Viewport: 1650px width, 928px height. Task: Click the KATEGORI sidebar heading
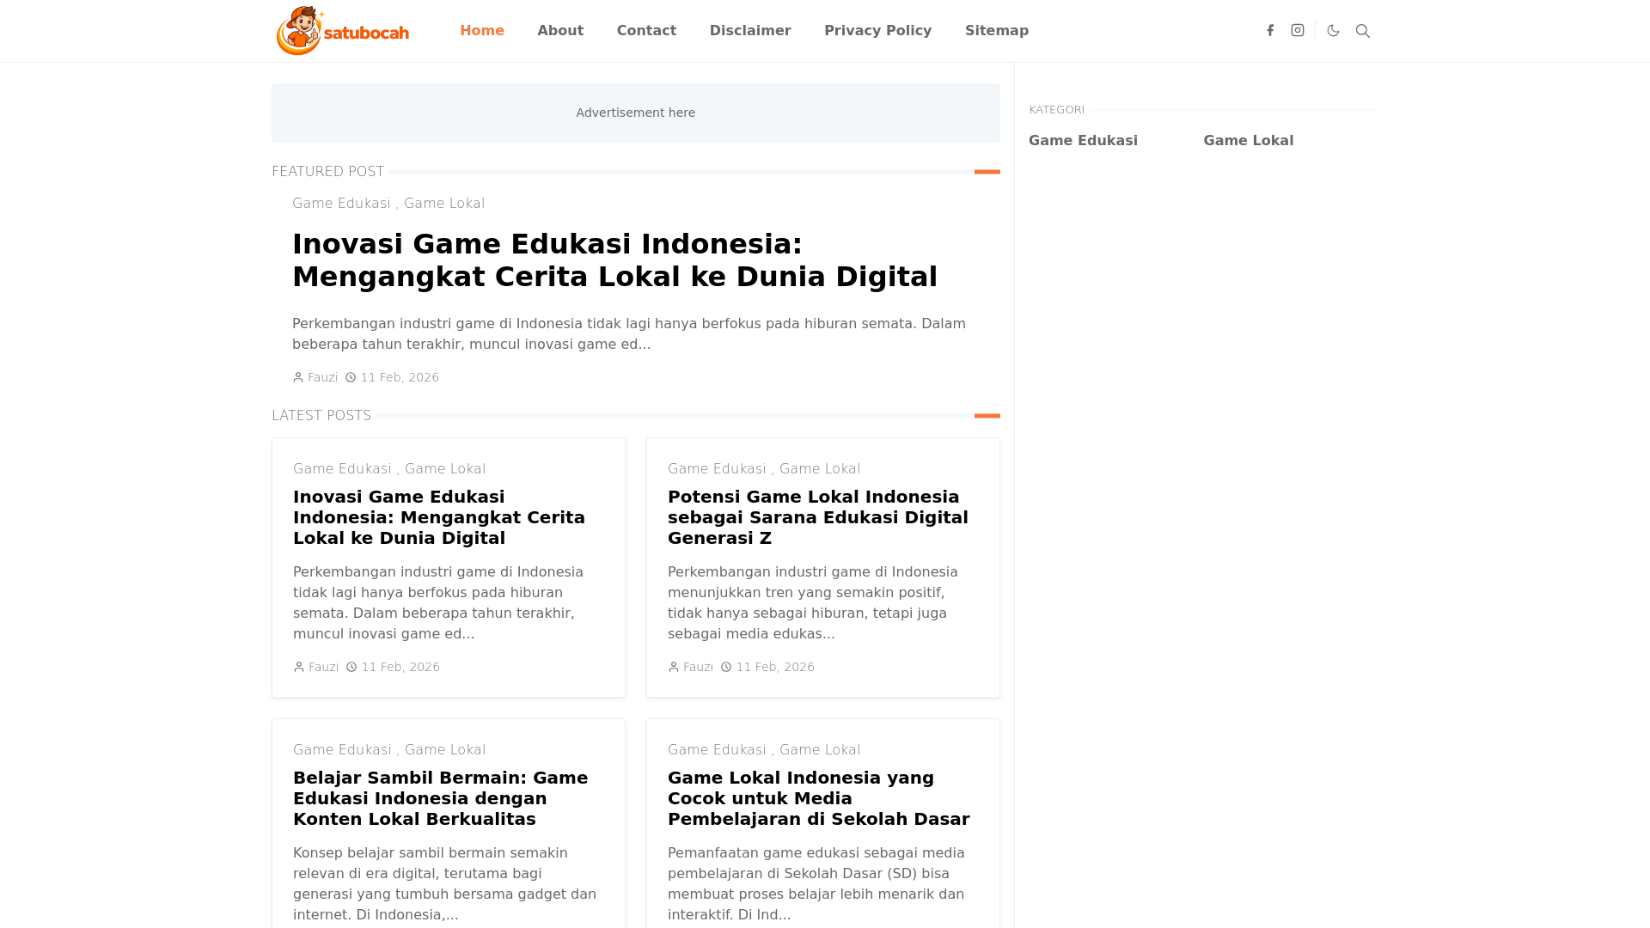pyautogui.click(x=1057, y=110)
